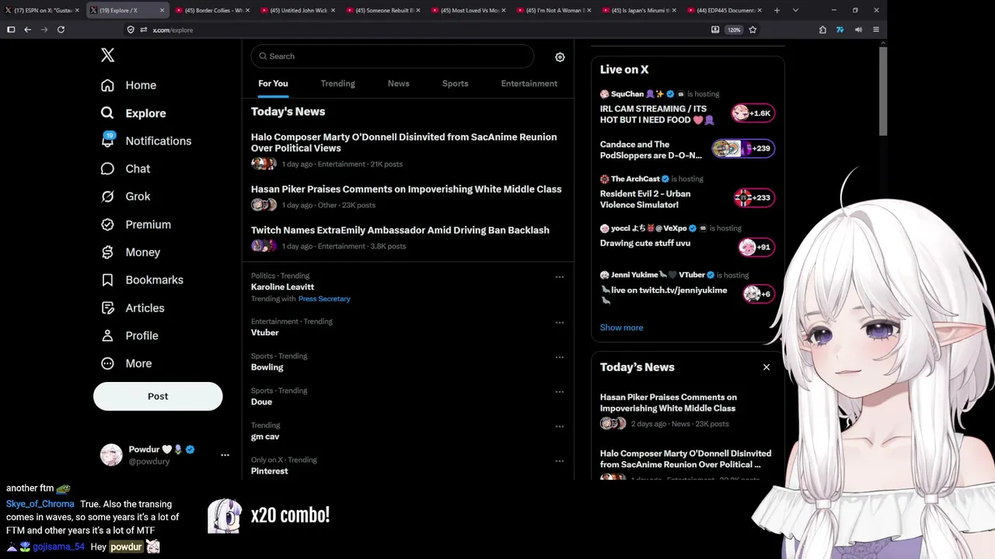Click the browser back arrow
The width and height of the screenshot is (995, 559).
(27, 30)
